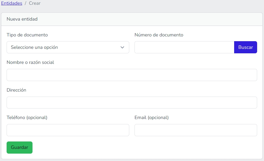Screen dimensions: 264x161
Task: Open the Seleccione una opción dropdown
Action: tap(68, 47)
